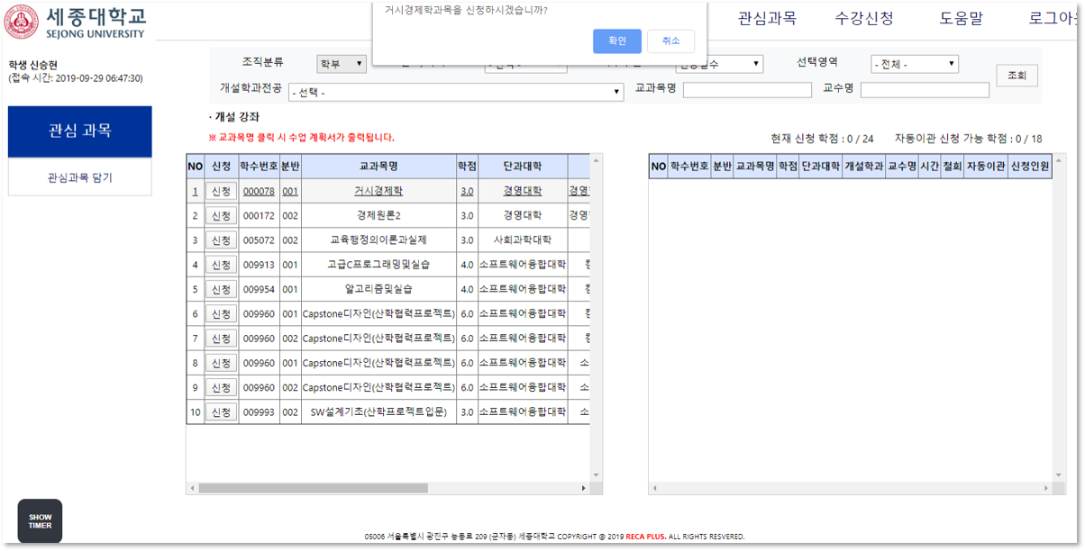The image size is (1085, 551).
Task: Click 신청 button for row 8 Capstone디자인
Action: 221,362
